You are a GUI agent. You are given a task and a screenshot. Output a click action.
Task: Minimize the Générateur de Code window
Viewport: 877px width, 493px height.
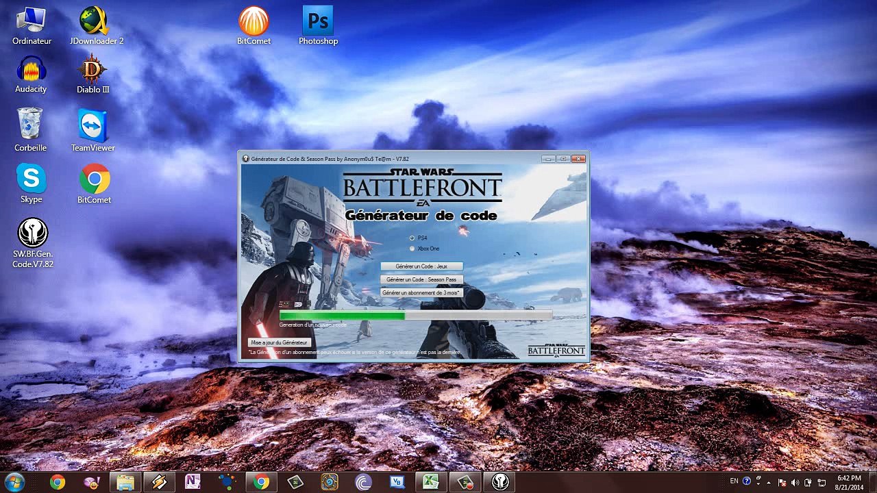[547, 159]
